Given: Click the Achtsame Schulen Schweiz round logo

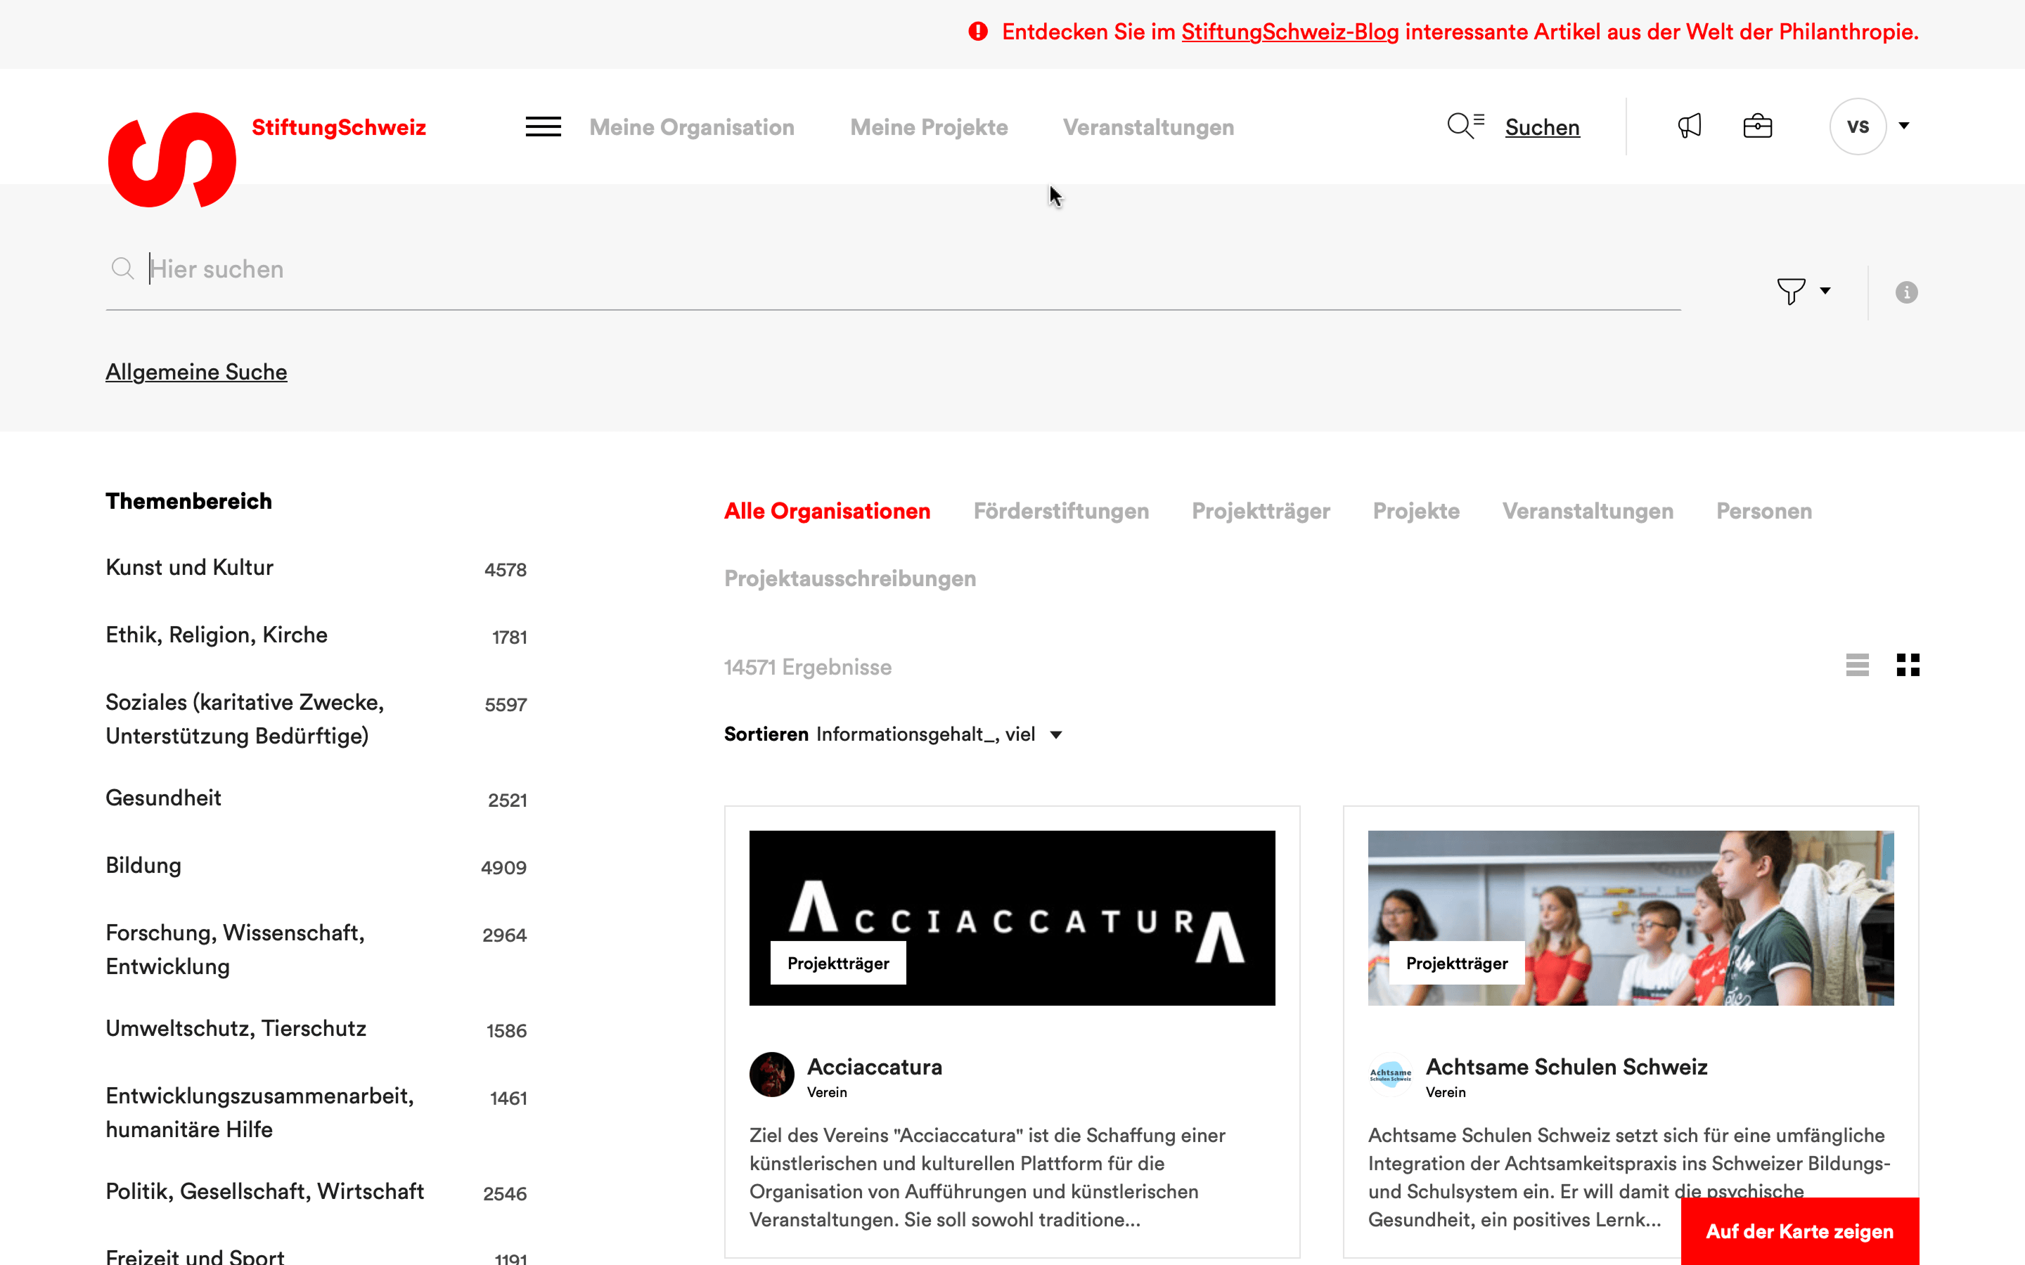Looking at the screenshot, I should pos(1390,1075).
